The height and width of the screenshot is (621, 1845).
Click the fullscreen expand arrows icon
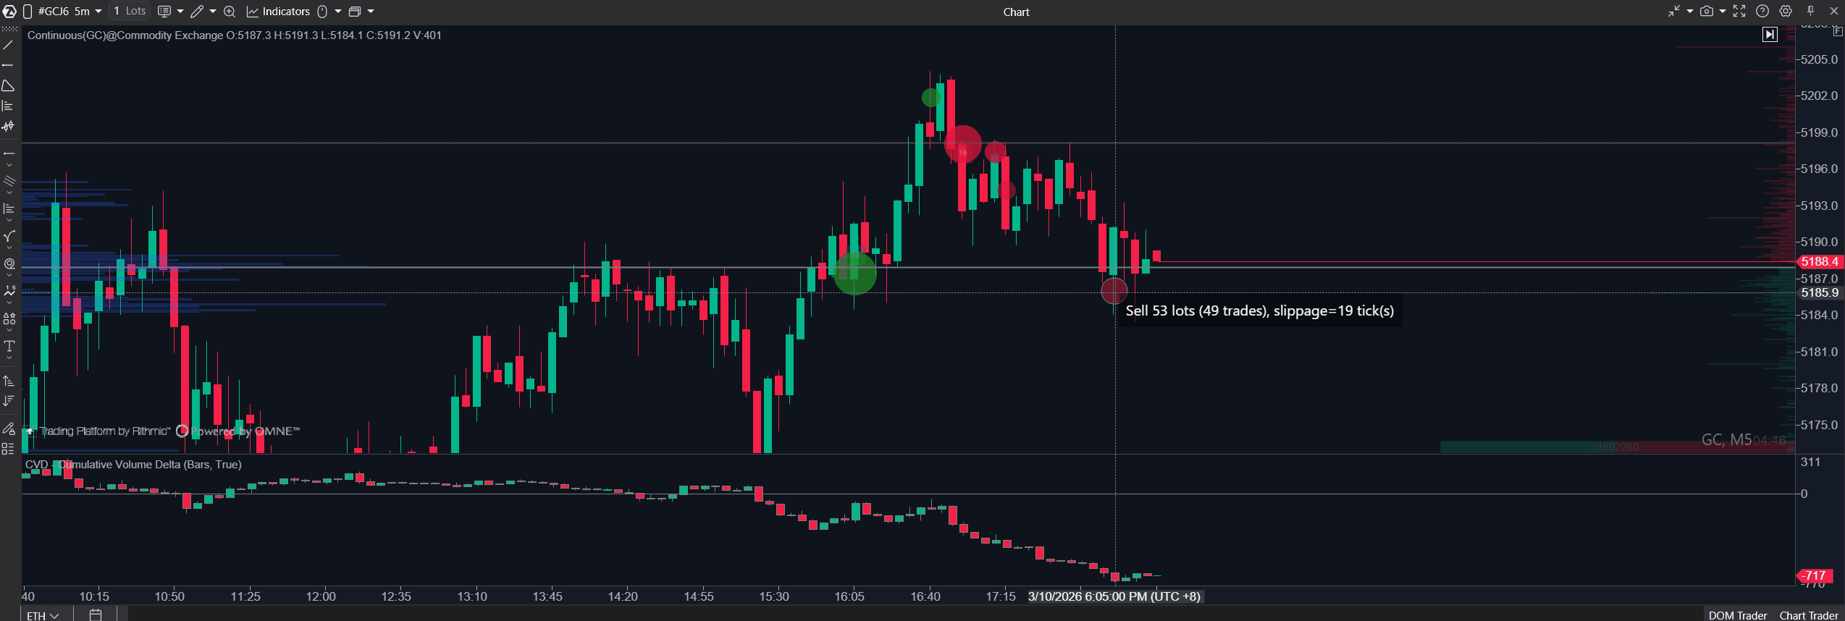(1739, 12)
